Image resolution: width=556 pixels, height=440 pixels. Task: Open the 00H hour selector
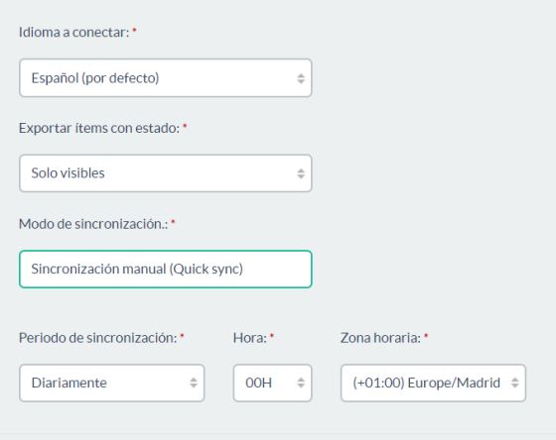272,383
